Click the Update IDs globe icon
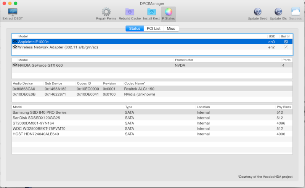Screen dimensions: 305x188 (x=278, y=12)
